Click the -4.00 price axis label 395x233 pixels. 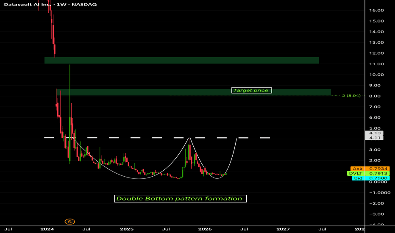[377, 225]
